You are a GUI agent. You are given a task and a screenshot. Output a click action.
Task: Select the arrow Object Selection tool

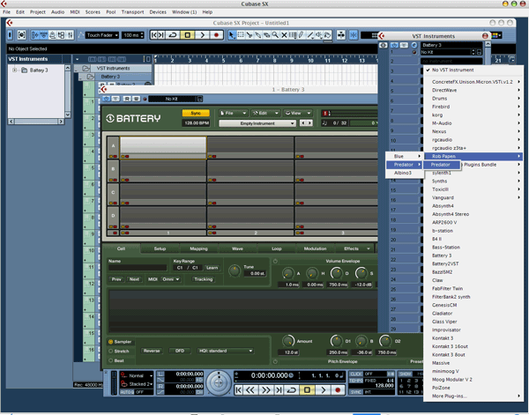click(x=232, y=35)
